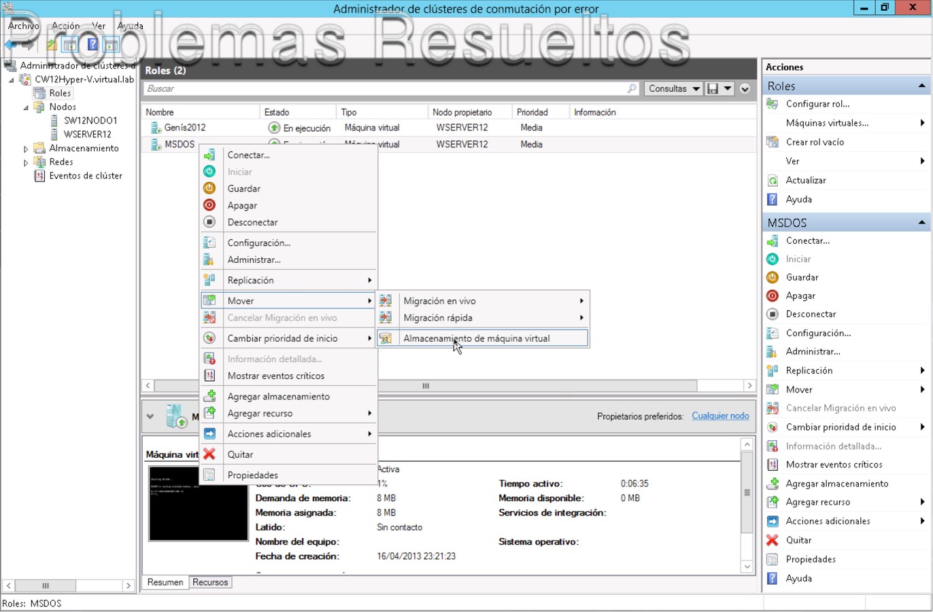Click Guardar icon in MSDOS actions
The height and width of the screenshot is (612, 933).
[x=772, y=277]
